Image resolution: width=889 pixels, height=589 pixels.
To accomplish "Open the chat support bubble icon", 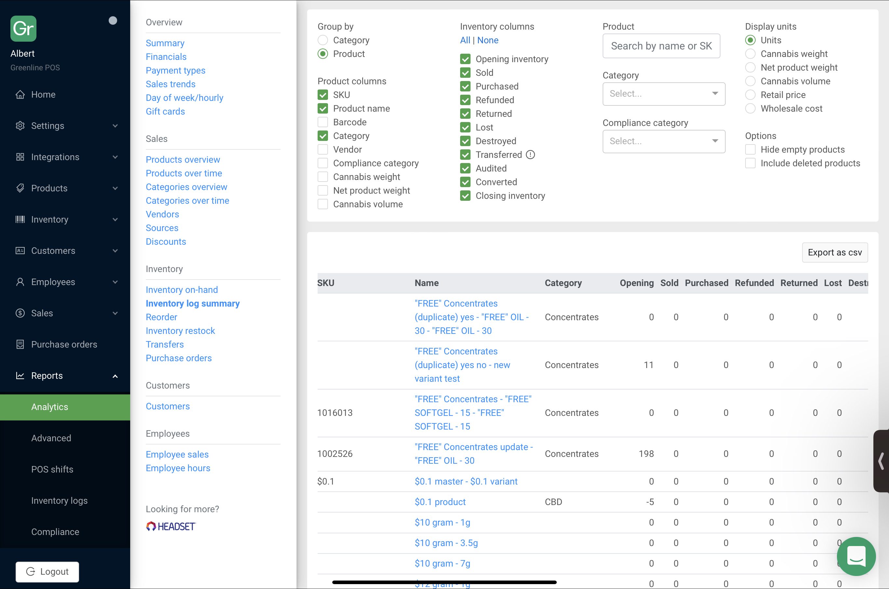I will (x=856, y=556).
